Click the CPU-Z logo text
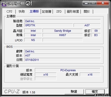This screenshot has width=111, height=97. pyautogui.click(x=12, y=92)
